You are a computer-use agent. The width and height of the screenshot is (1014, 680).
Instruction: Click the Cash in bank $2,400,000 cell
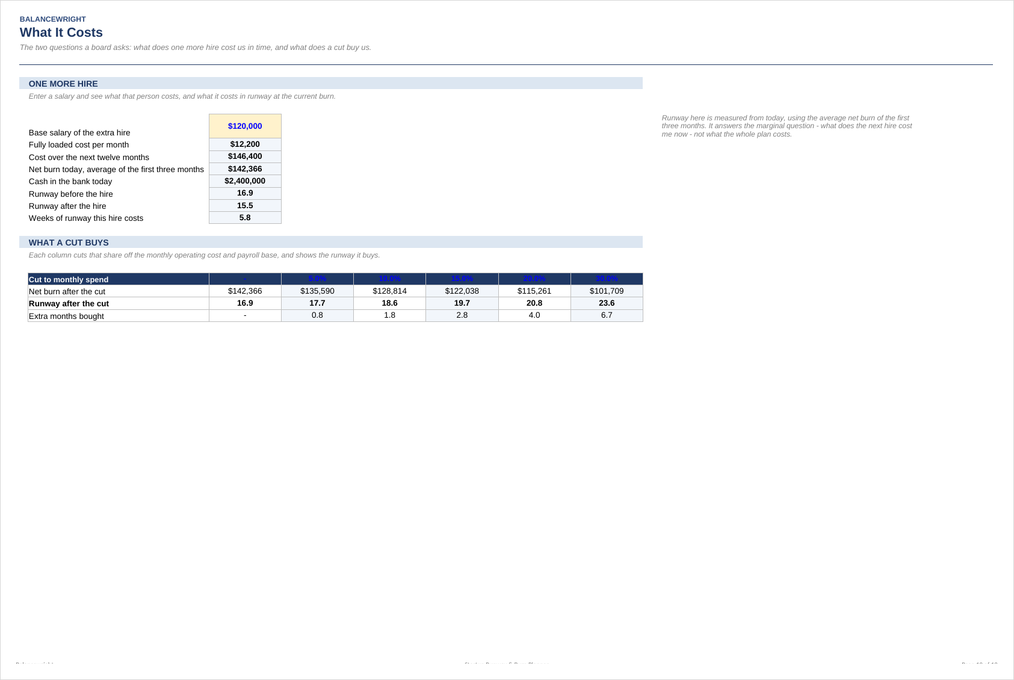coord(245,181)
